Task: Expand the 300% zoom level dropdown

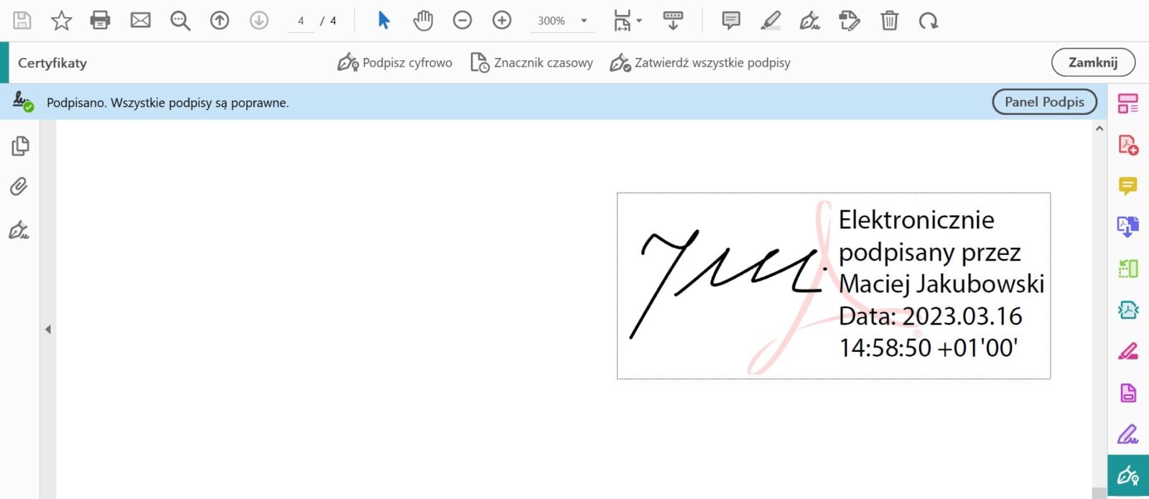Action: [584, 21]
